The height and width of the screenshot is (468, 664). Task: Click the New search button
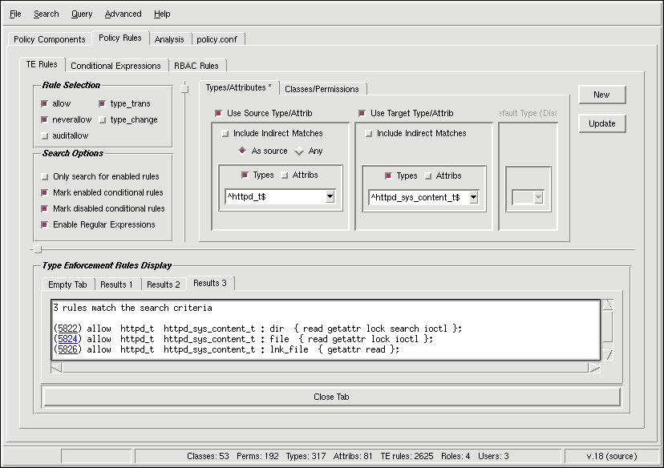pos(601,95)
